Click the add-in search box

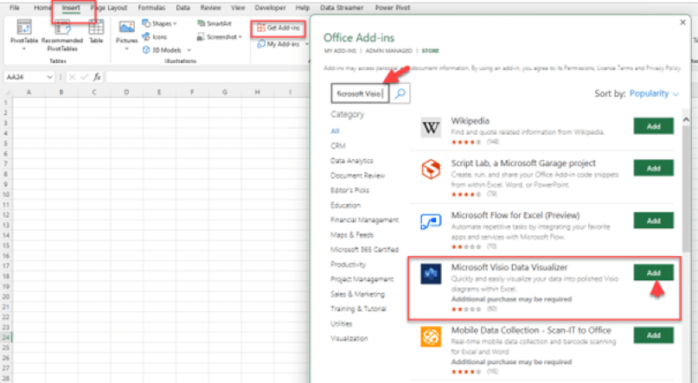tap(360, 93)
